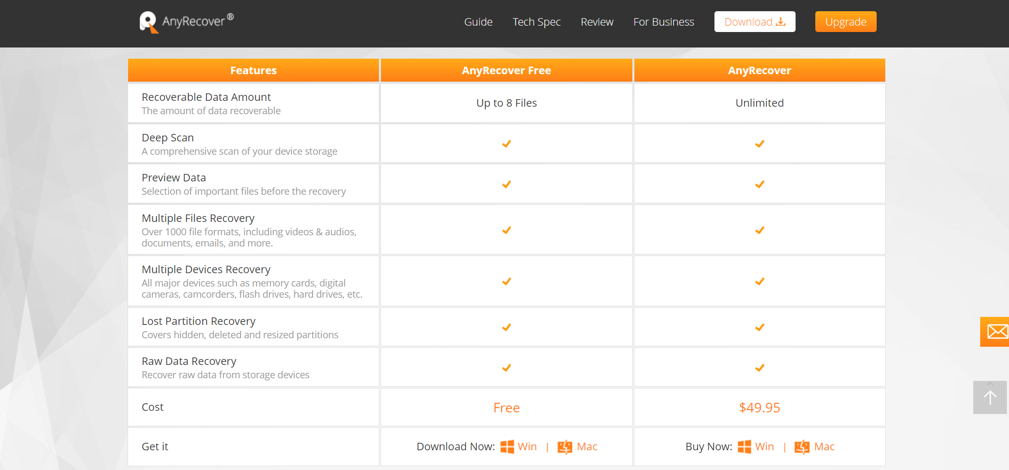
Task: Click the Multiple Devices Recovery checkmark, AnyRecover column
Action: tap(759, 281)
